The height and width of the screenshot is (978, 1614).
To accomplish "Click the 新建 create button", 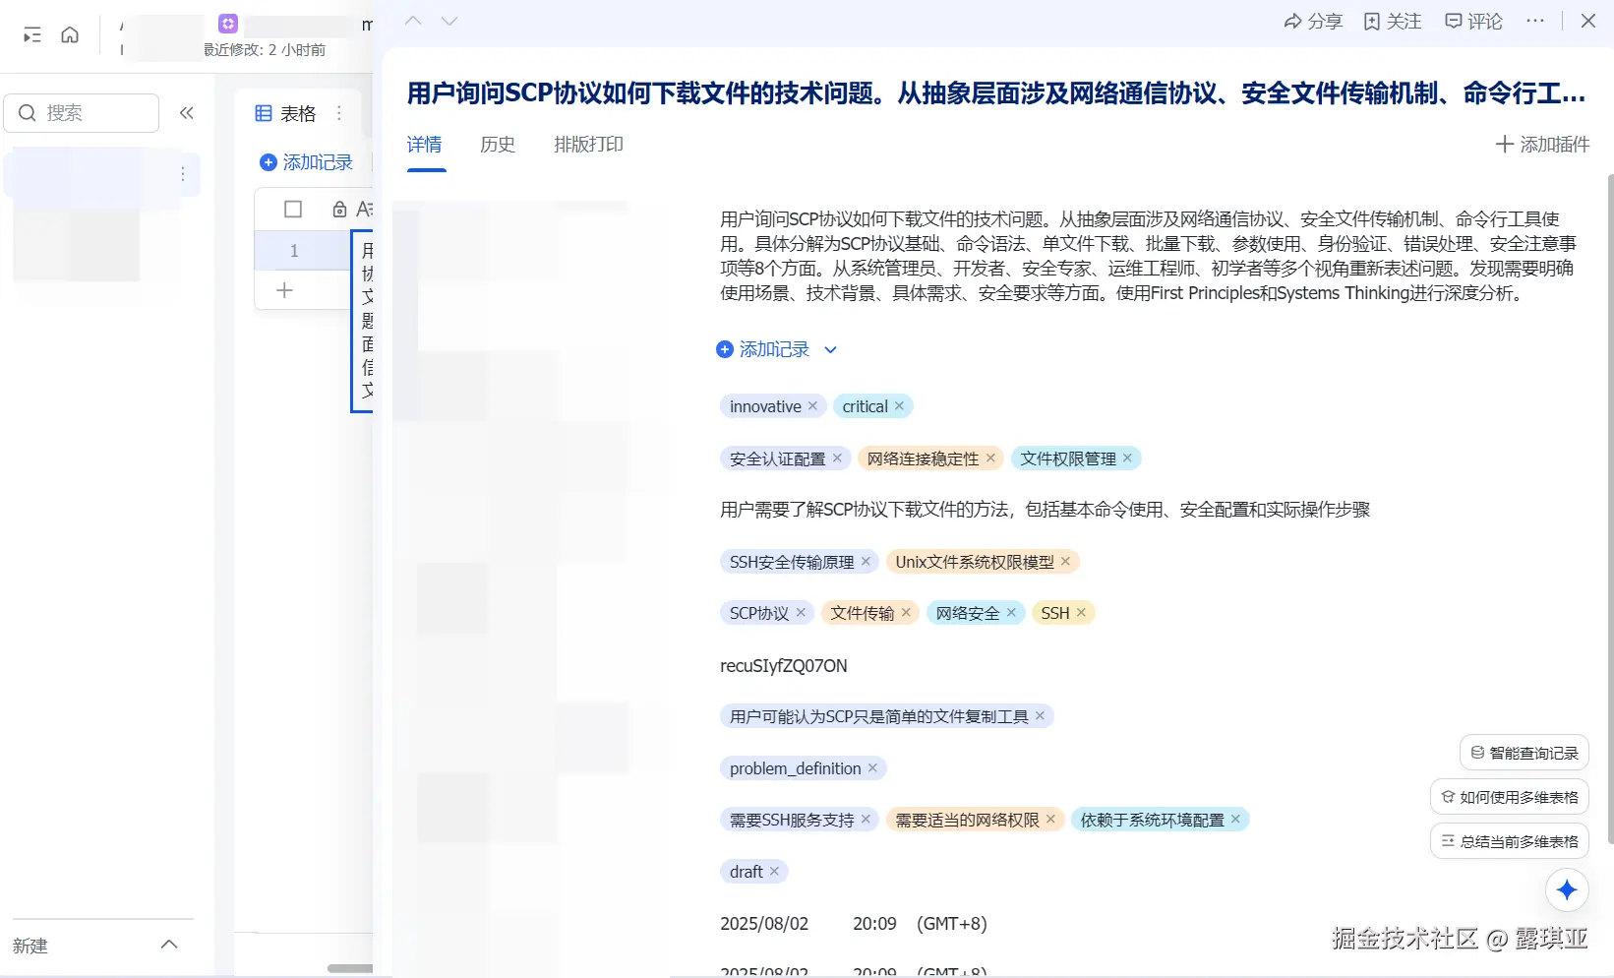I will point(30,947).
